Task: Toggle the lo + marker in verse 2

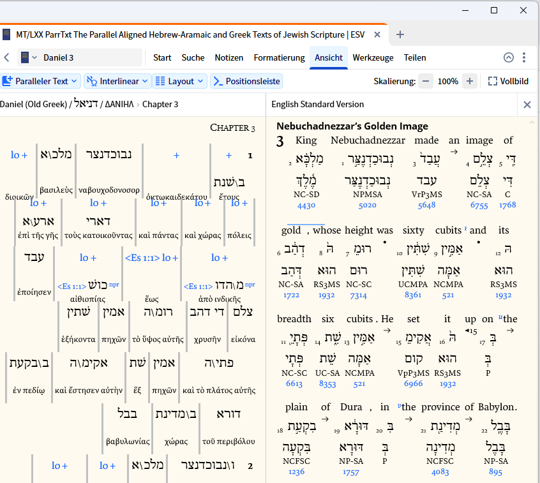Action: coord(59,466)
